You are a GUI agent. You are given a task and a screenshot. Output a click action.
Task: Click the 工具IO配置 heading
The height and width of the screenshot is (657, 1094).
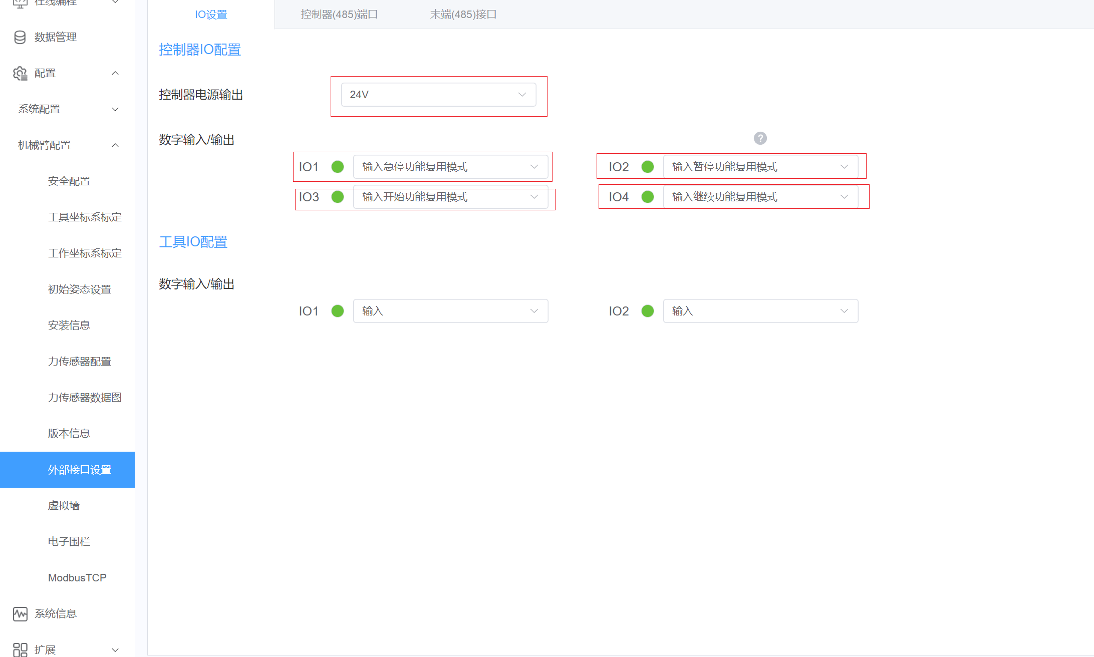pos(193,242)
